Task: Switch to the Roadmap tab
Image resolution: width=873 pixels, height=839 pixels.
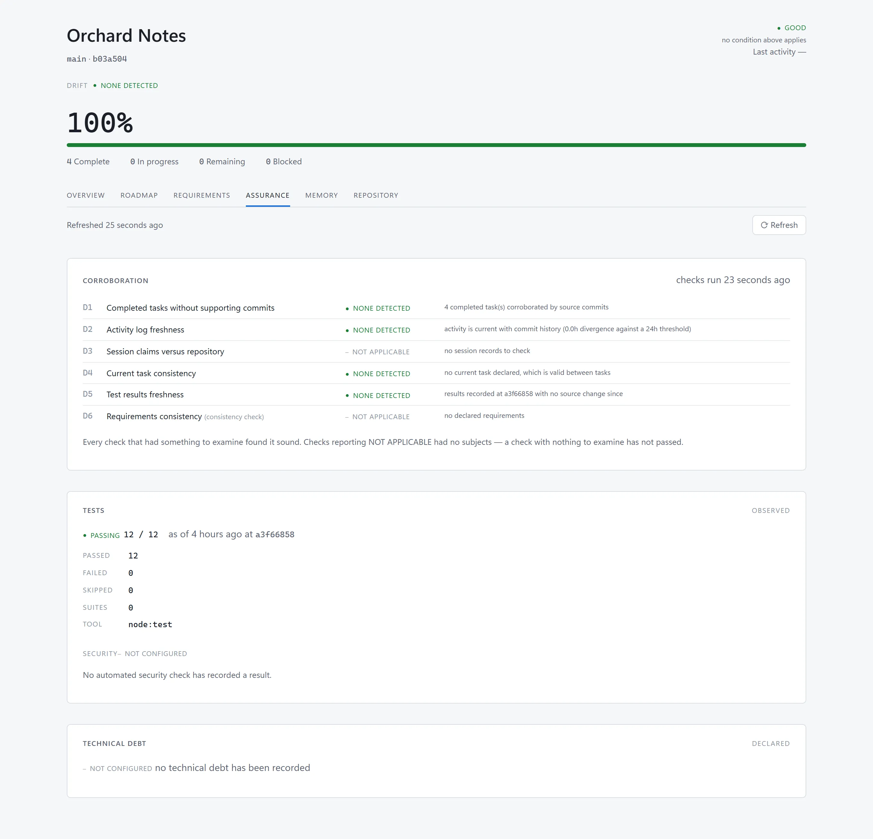Action: [139, 195]
